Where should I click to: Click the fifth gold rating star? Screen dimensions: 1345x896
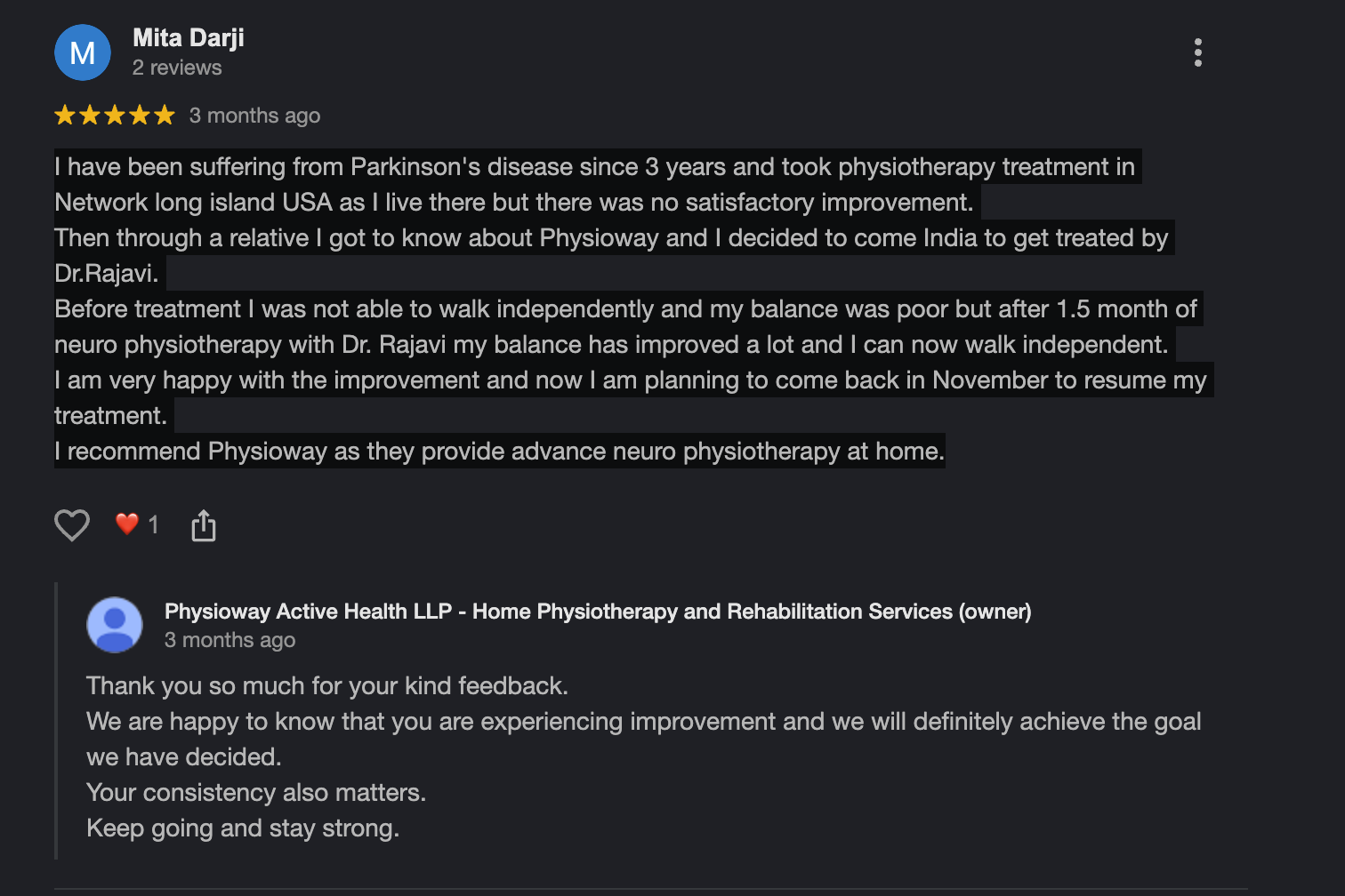(165, 115)
